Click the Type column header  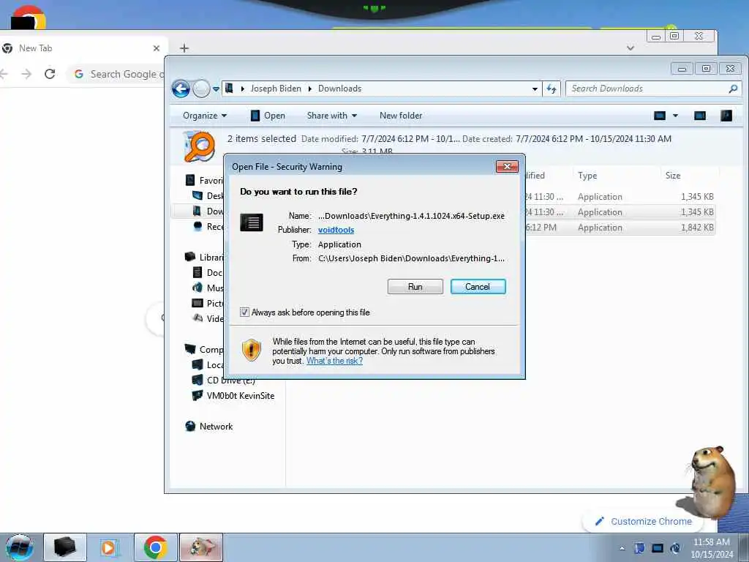click(587, 176)
